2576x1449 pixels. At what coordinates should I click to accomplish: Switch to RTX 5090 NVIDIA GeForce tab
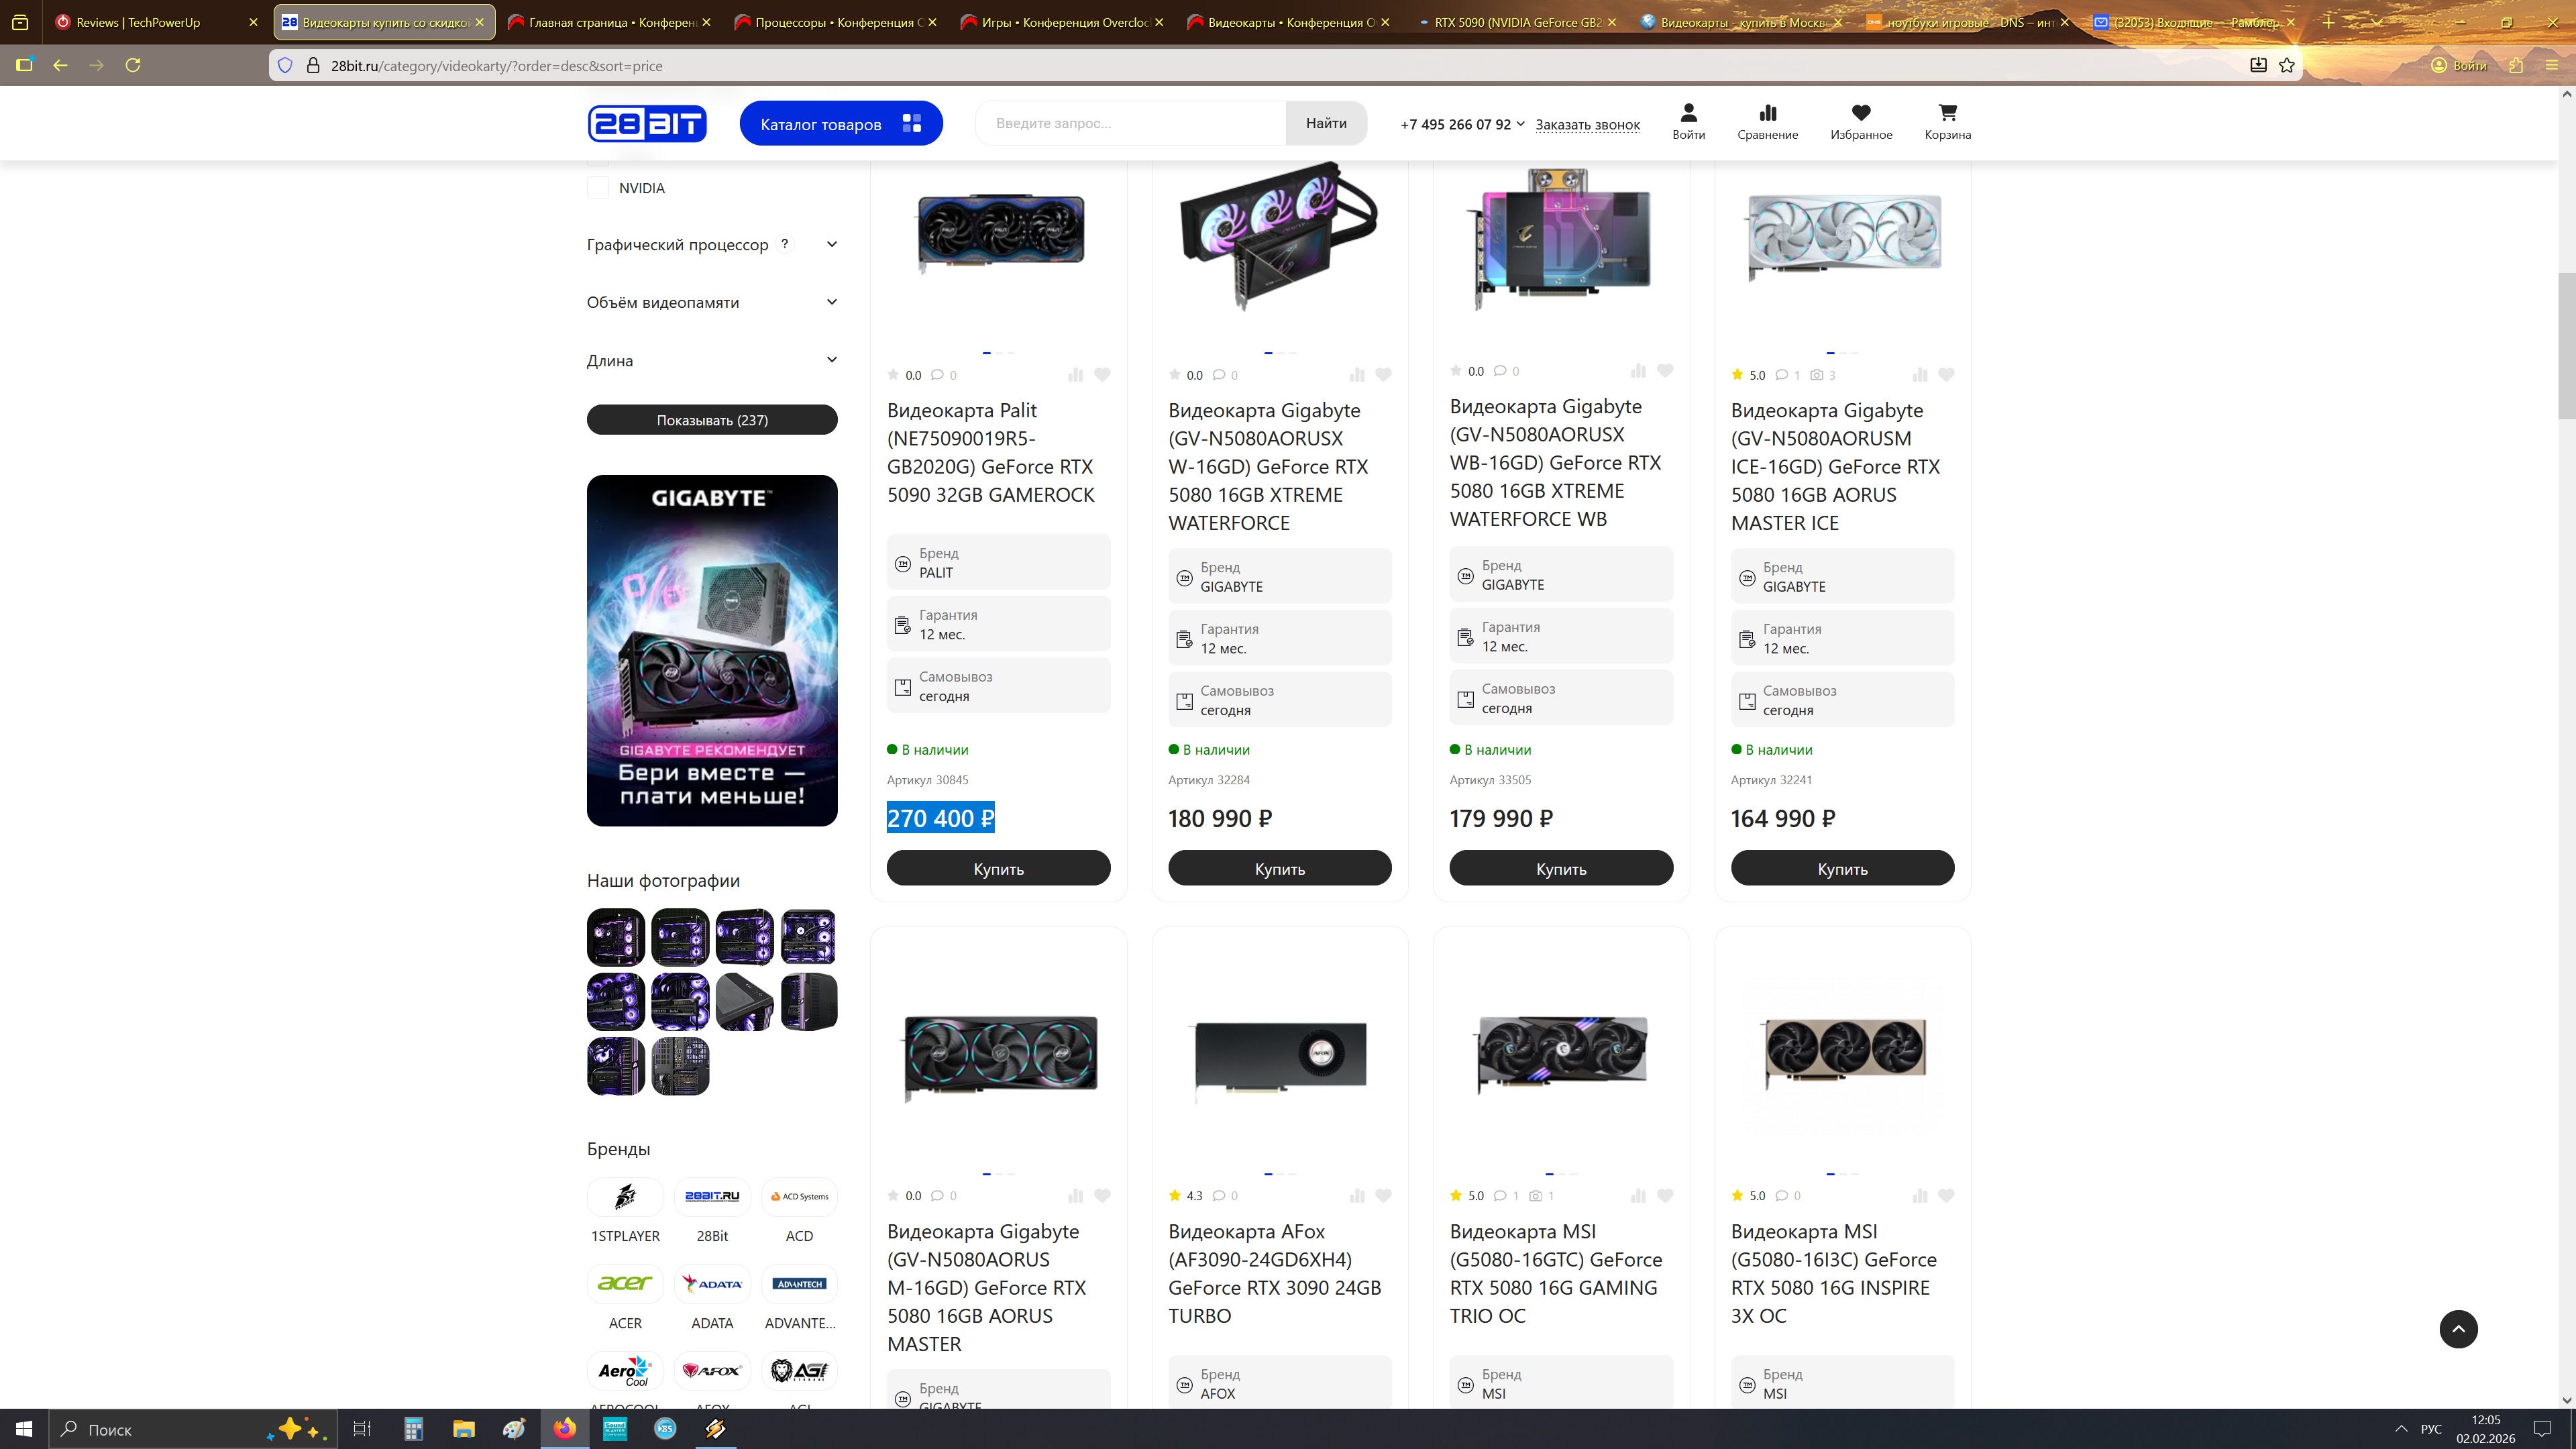click(x=1515, y=22)
